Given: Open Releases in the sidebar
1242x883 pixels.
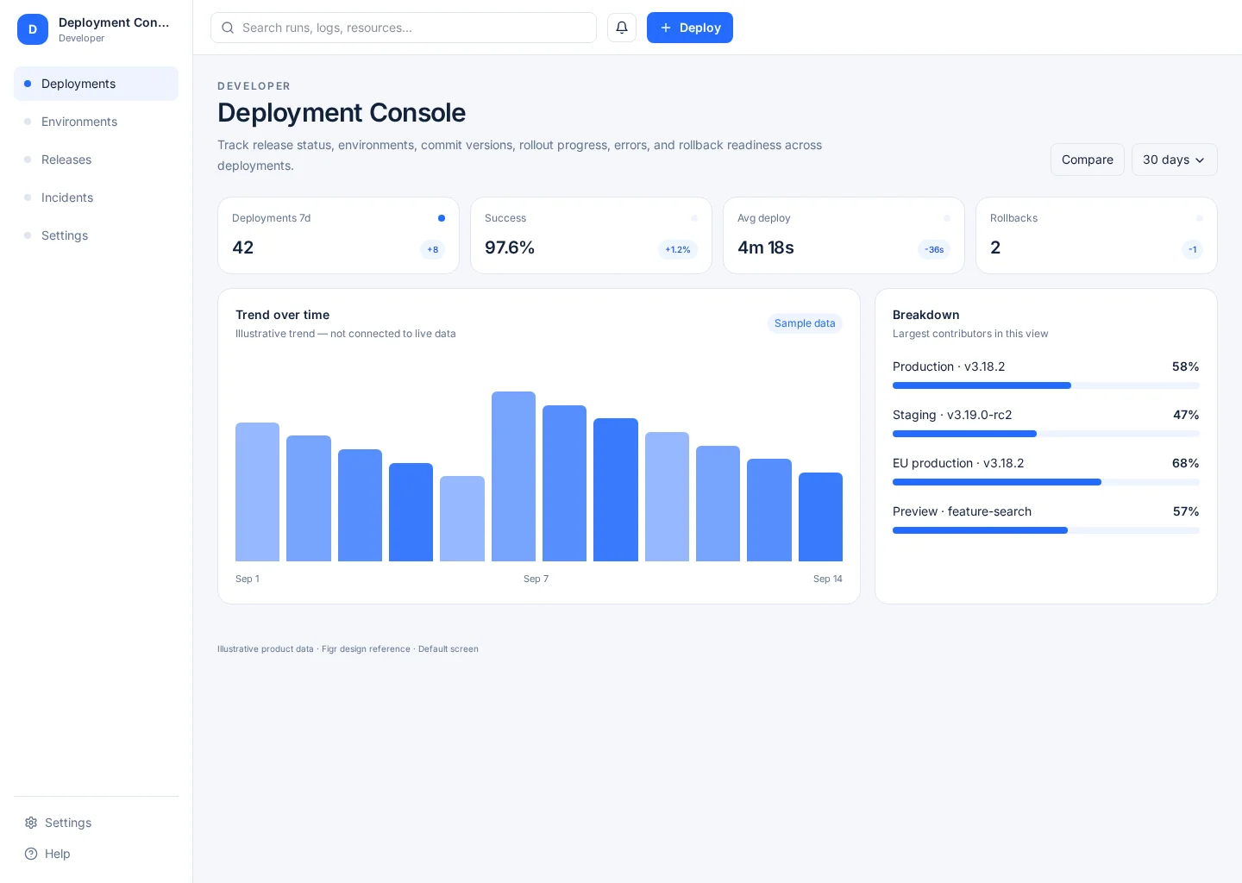Looking at the screenshot, I should pos(96,160).
